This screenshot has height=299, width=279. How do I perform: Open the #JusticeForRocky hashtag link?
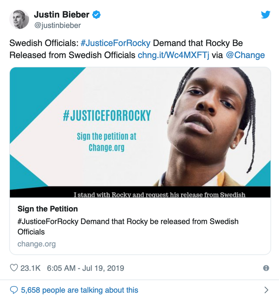tap(115, 43)
